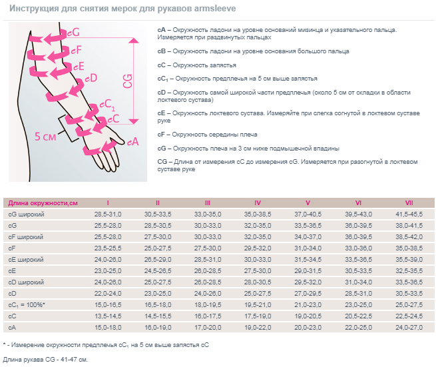Select the column header "IV" in the size table
Viewport: 436px width, 367px height.
[x=258, y=202]
